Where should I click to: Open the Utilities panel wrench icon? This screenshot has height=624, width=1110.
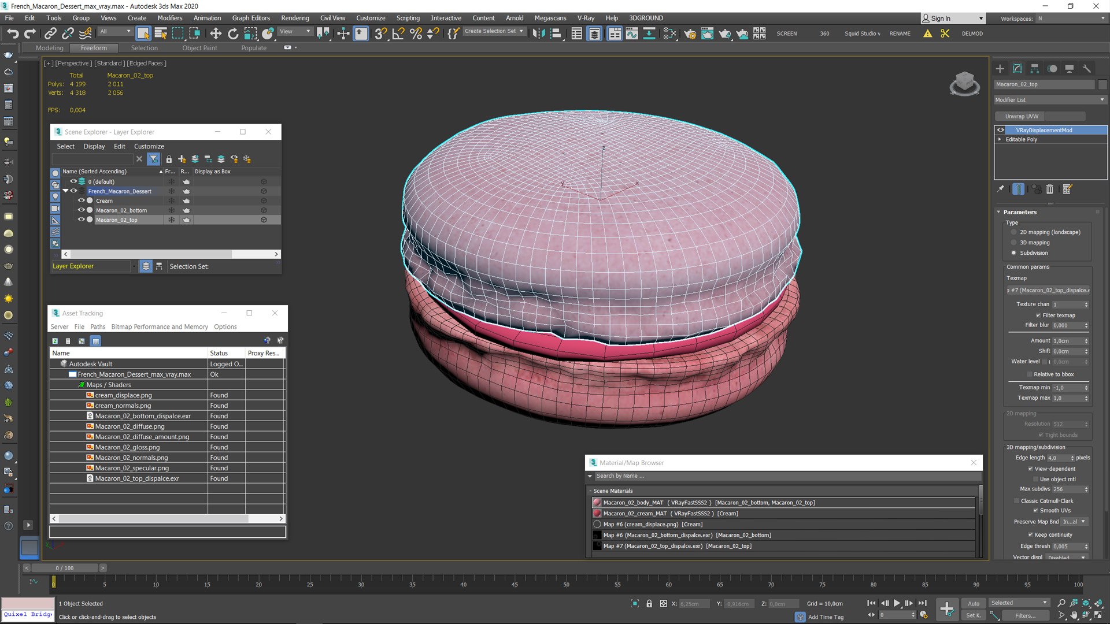pos(1087,68)
